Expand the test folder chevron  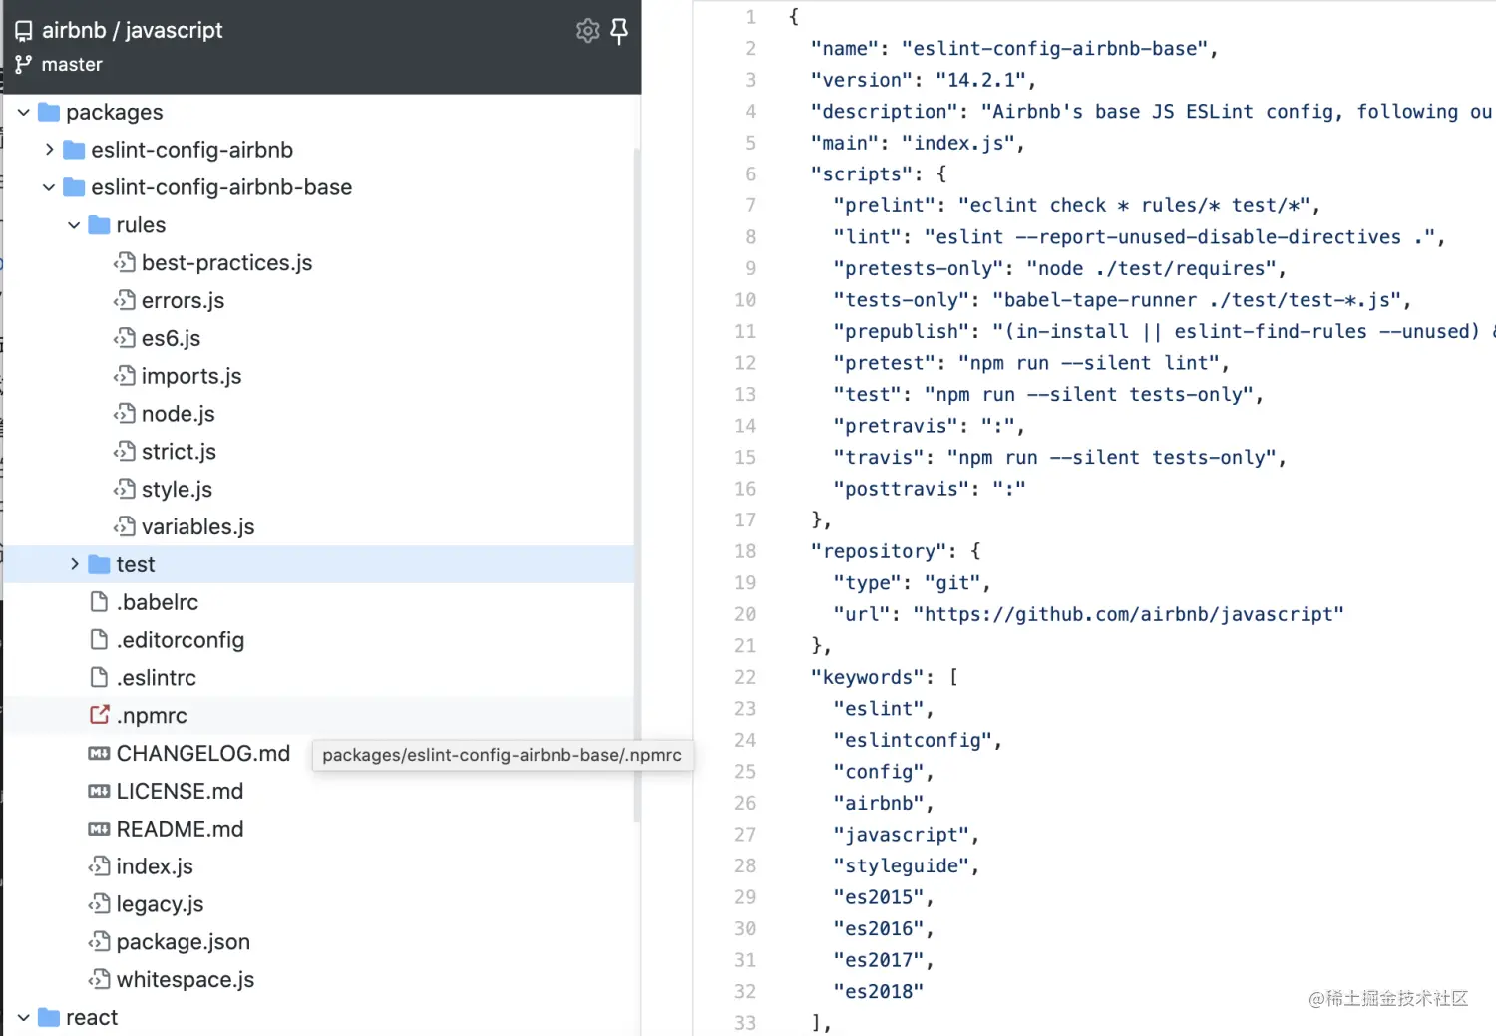(74, 564)
